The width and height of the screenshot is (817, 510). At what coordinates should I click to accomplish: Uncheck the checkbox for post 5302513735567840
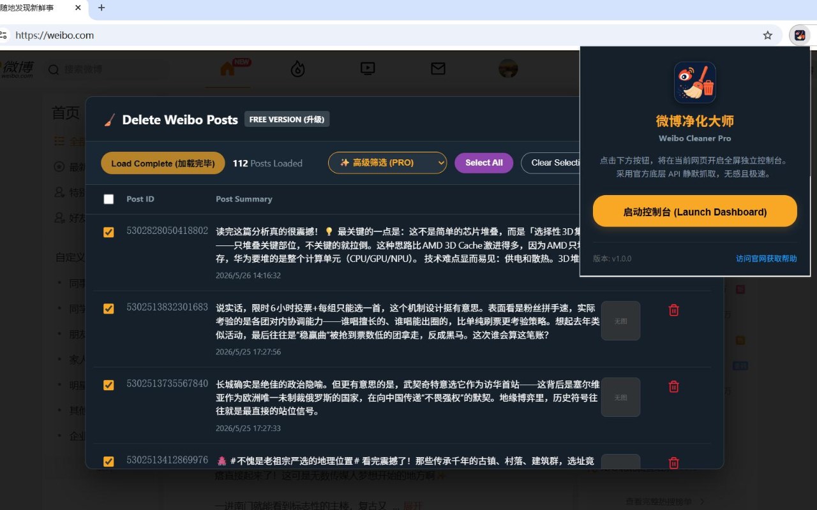[x=109, y=385]
